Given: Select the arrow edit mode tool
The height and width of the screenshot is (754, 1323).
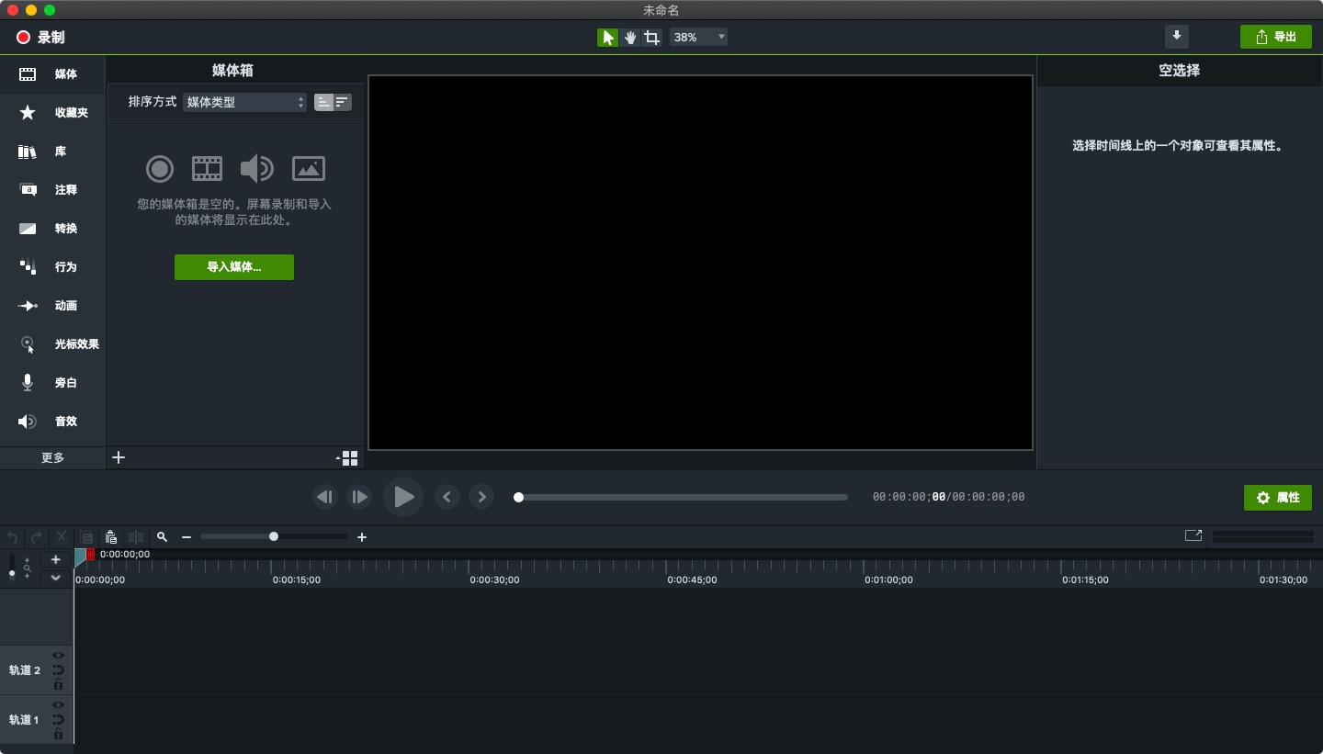Looking at the screenshot, I should coord(607,38).
